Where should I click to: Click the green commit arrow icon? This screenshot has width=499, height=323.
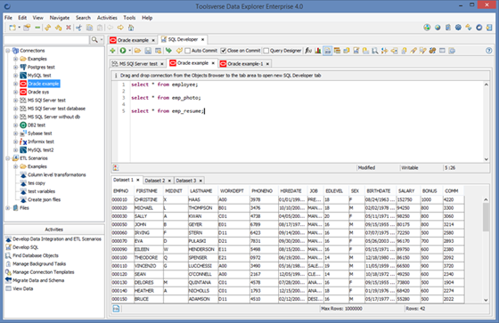click(x=168, y=51)
